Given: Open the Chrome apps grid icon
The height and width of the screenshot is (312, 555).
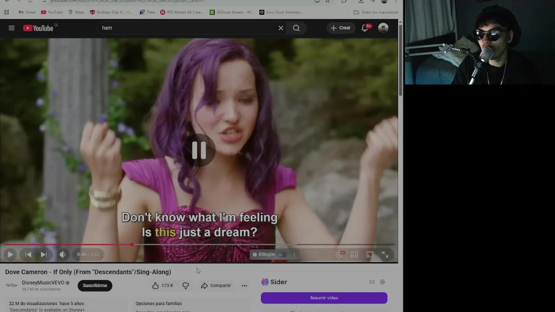Looking at the screenshot, I should [7, 12].
